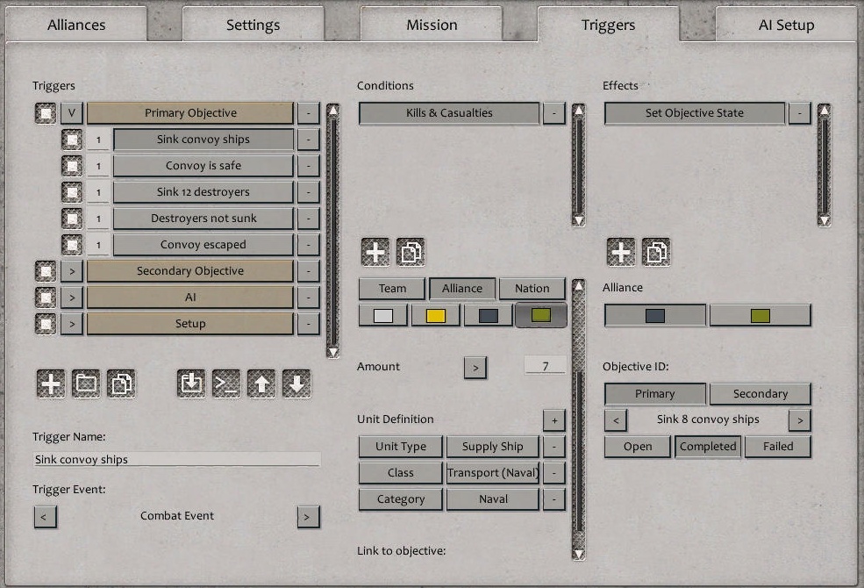Select previous Objective ID
864x588 pixels.
[616, 420]
